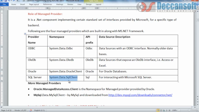
Task: Click the Data Source Description header
Action: (114, 37)
